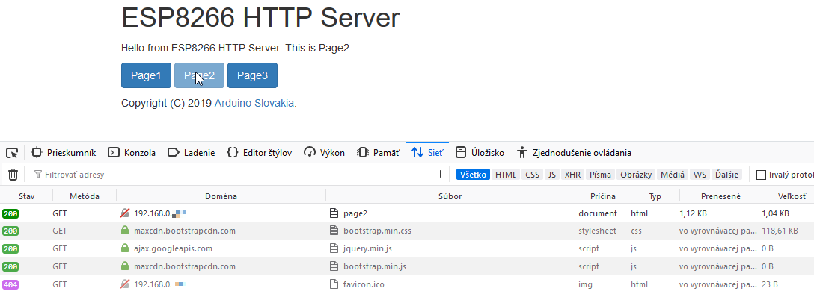Filter requests by CSS type
The width and height of the screenshot is (814, 294).
532,175
